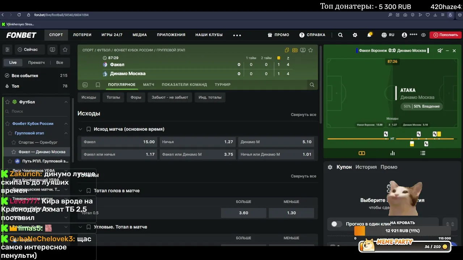Favorite the Футбол sport with its star
The image size is (463, 260).
coord(7,102)
